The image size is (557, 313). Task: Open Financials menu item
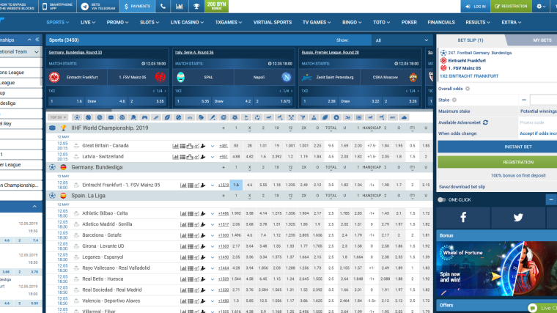tap(441, 23)
